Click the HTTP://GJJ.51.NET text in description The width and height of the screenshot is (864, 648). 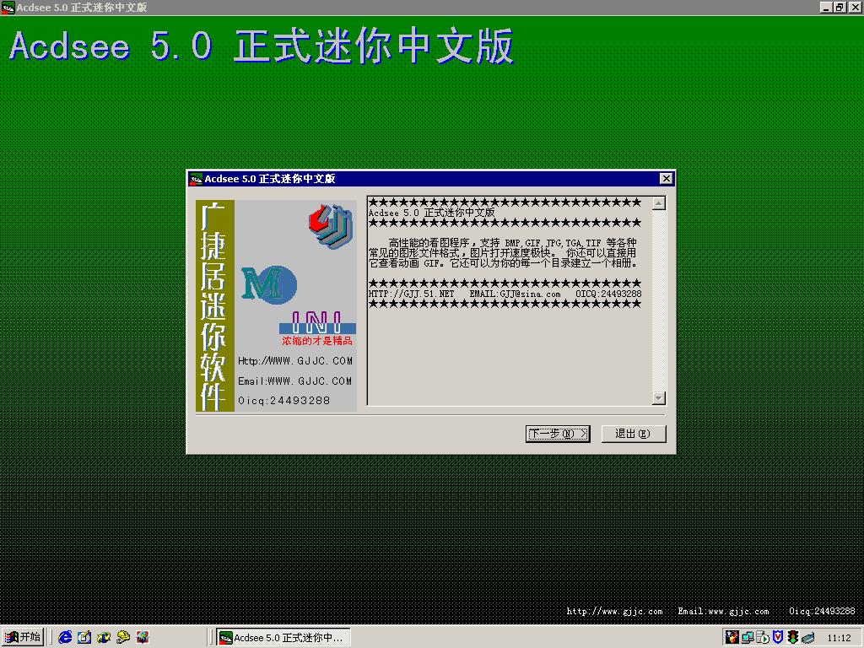(411, 294)
